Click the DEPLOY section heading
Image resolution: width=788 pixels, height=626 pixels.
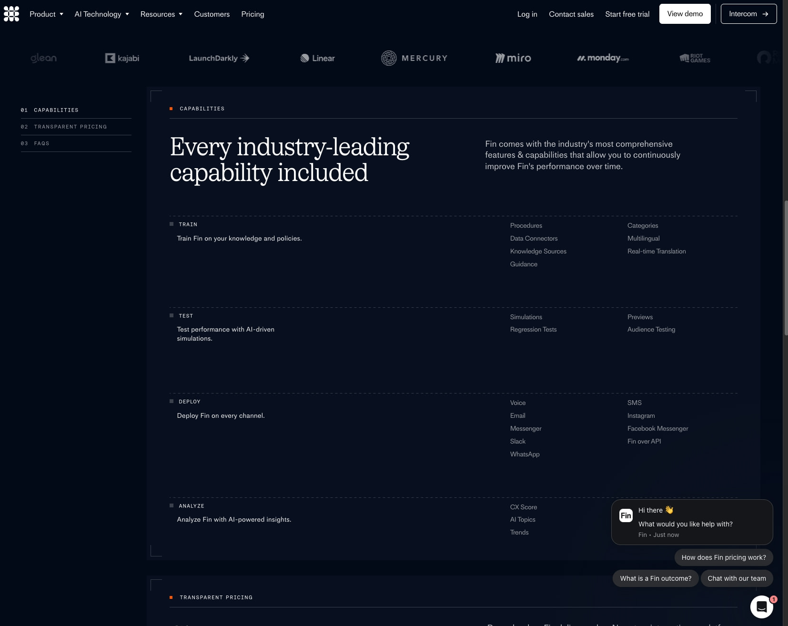tap(189, 402)
